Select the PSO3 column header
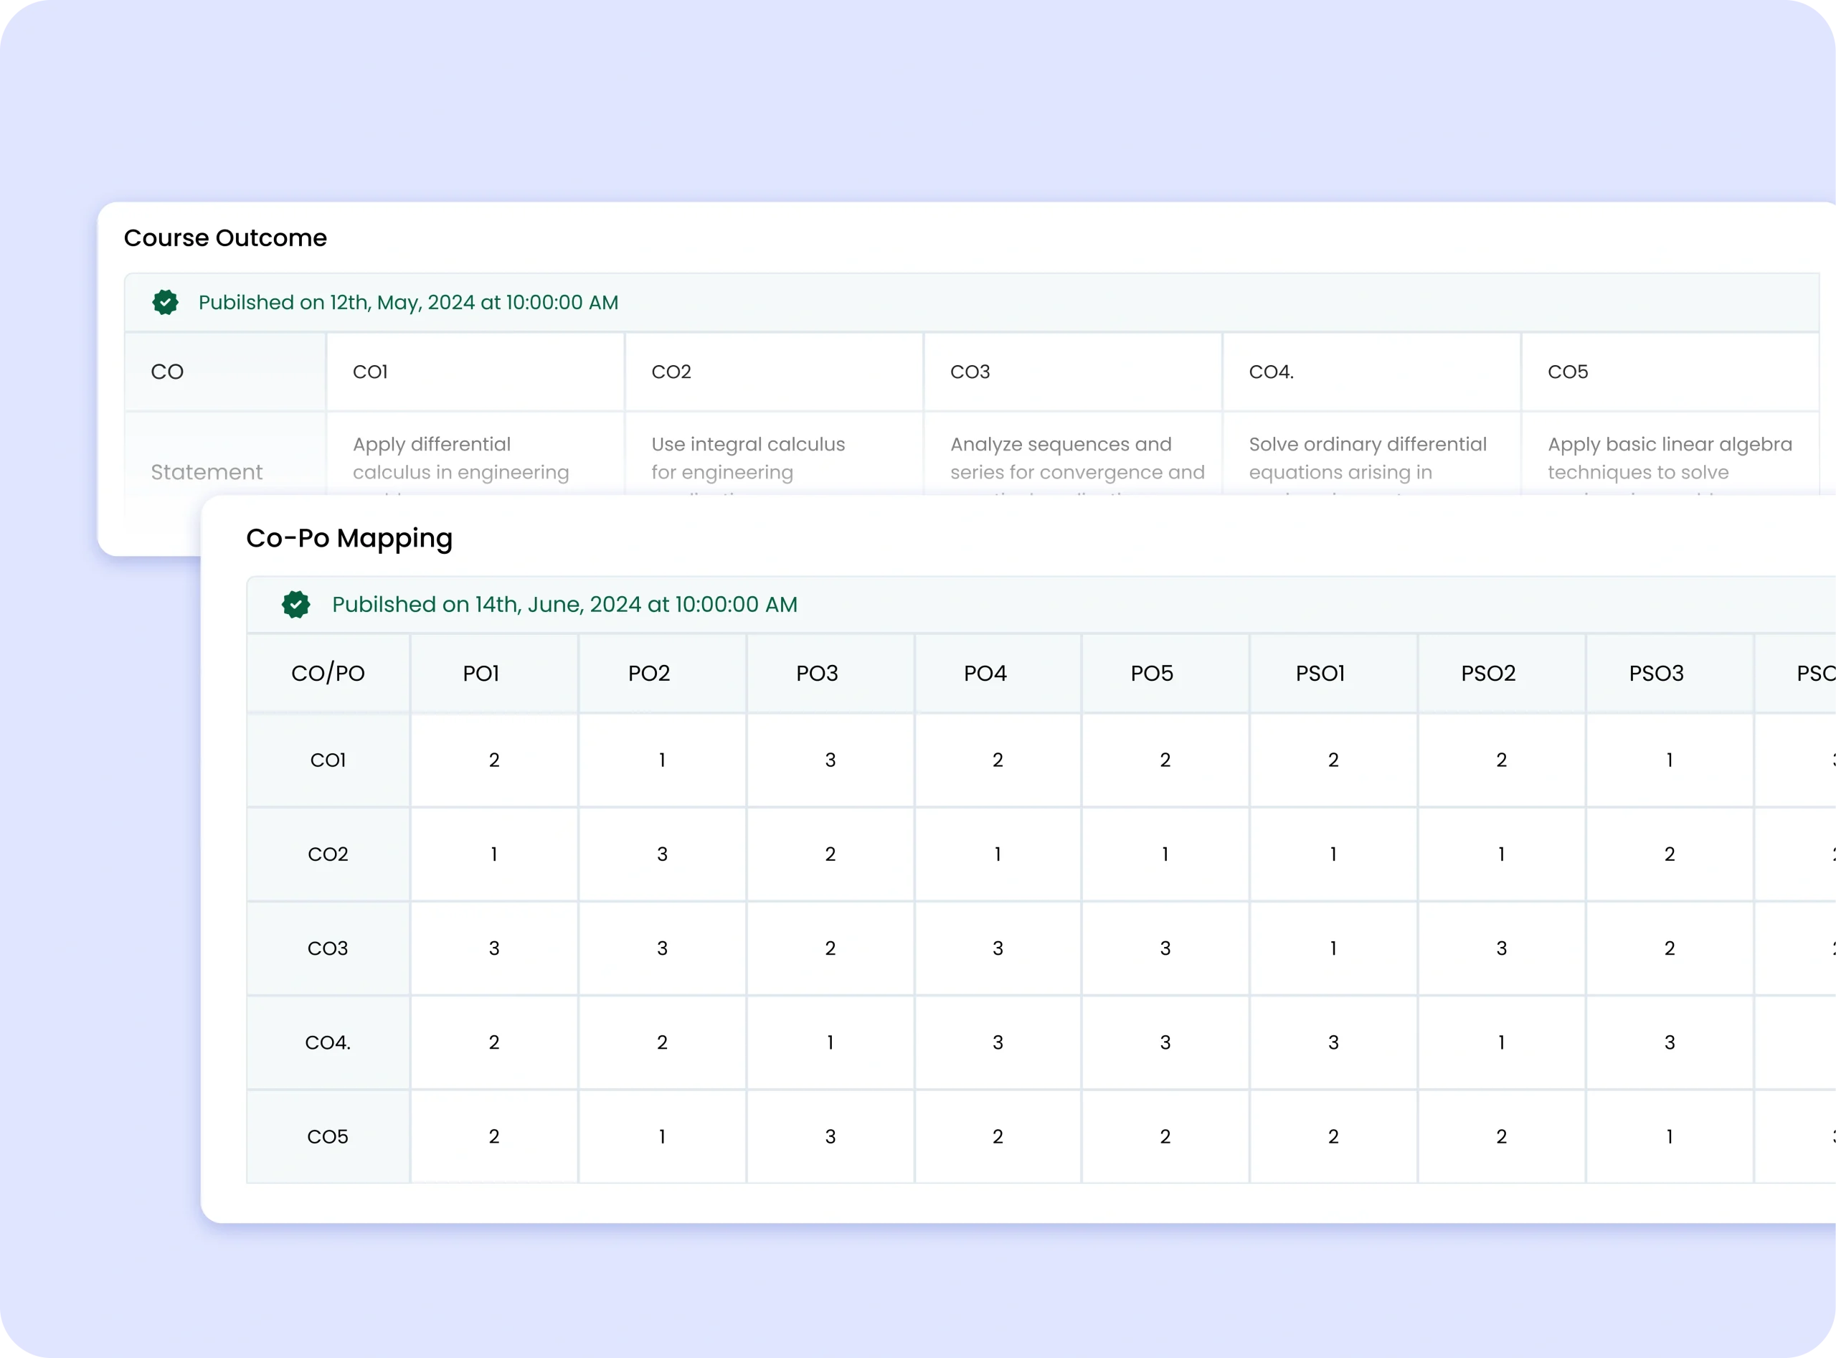 coord(1656,673)
